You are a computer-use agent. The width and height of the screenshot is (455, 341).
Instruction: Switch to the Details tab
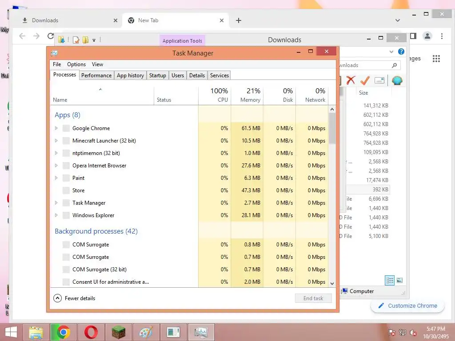(197, 75)
